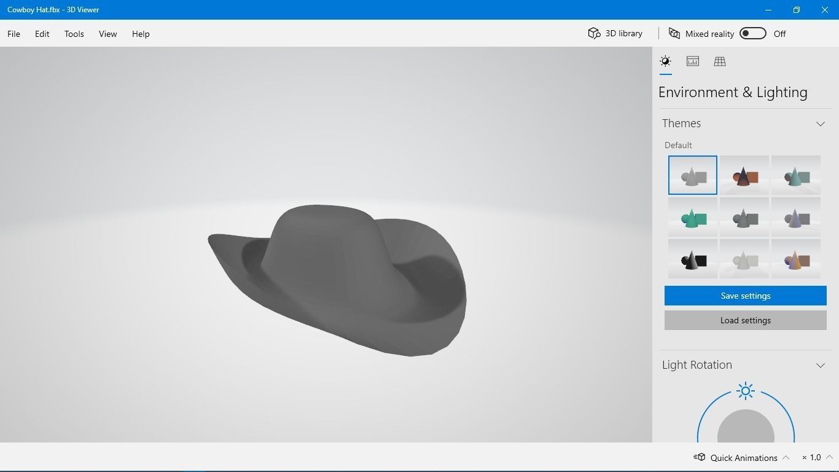Collapse the Themes section chevron
This screenshot has height=472, width=839.
pos(821,124)
